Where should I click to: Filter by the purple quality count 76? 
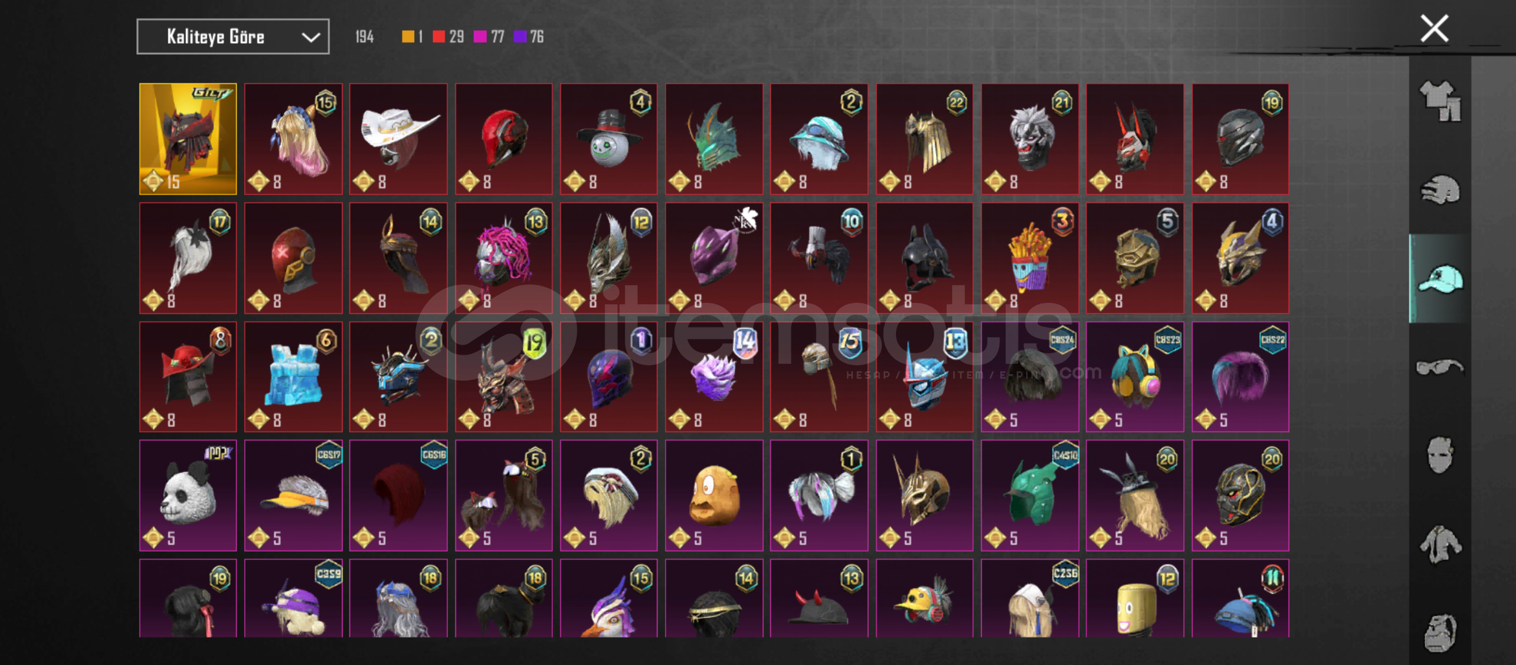[x=537, y=37]
